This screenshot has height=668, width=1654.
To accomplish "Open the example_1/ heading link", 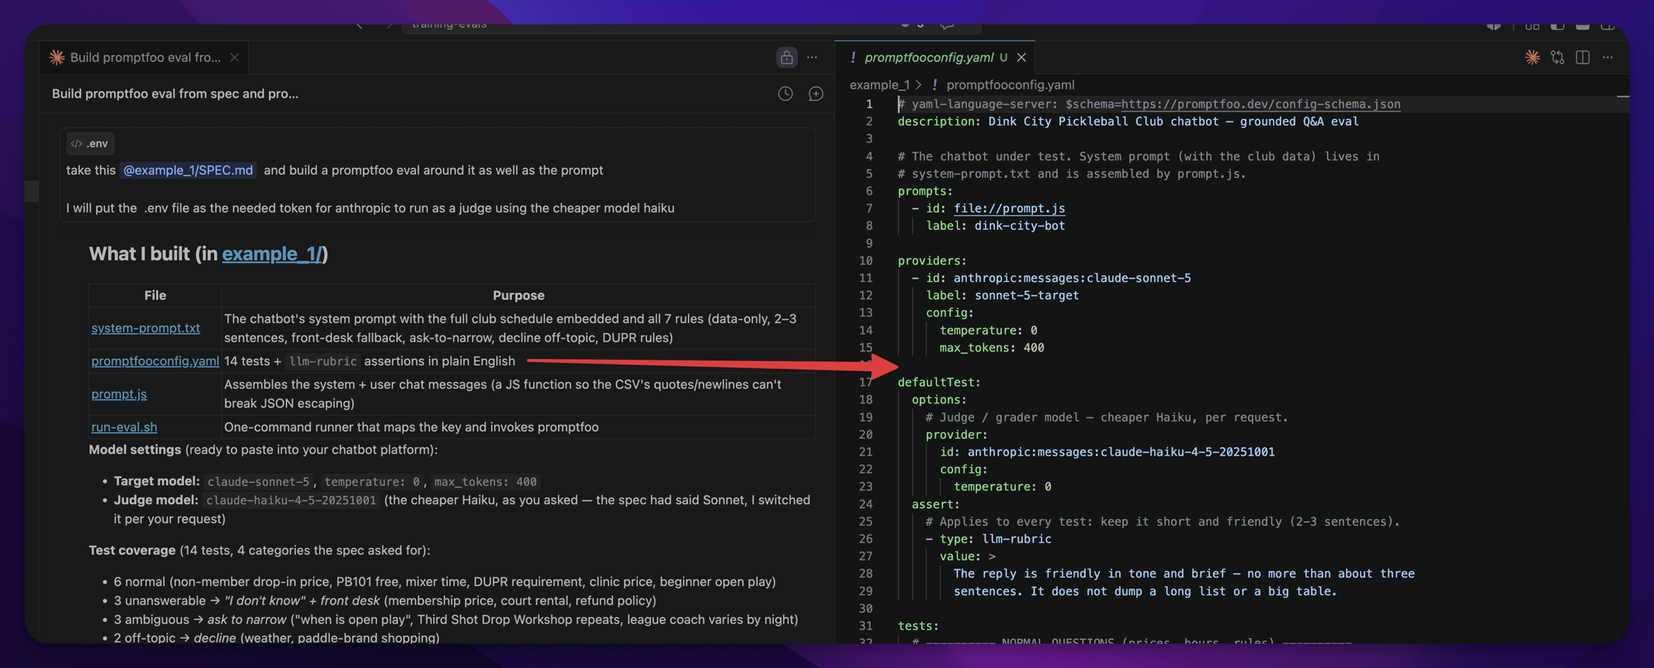I will (x=271, y=254).
